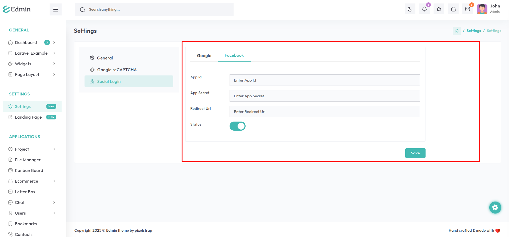The height and width of the screenshot is (237, 509).
Task: Open General settings section
Action: click(x=105, y=58)
